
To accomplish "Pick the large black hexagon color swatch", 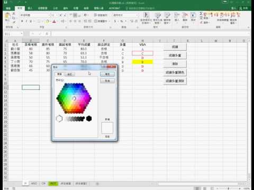I will (x=89, y=119).
